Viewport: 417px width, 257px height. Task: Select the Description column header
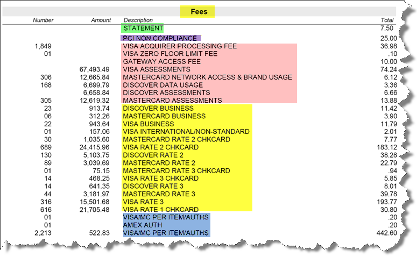tap(138, 20)
